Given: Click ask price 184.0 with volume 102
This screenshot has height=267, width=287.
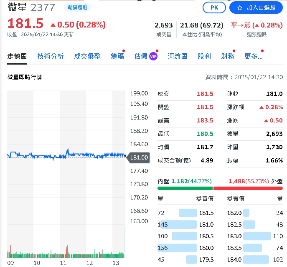Looking at the screenshot, I should coord(255,260).
